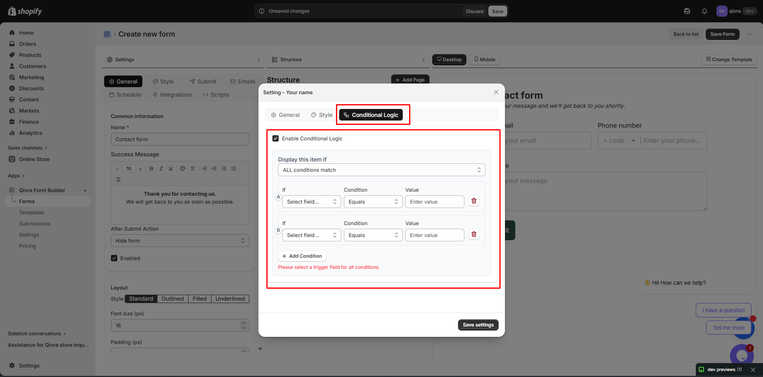Open phone country code dropdown

point(619,141)
